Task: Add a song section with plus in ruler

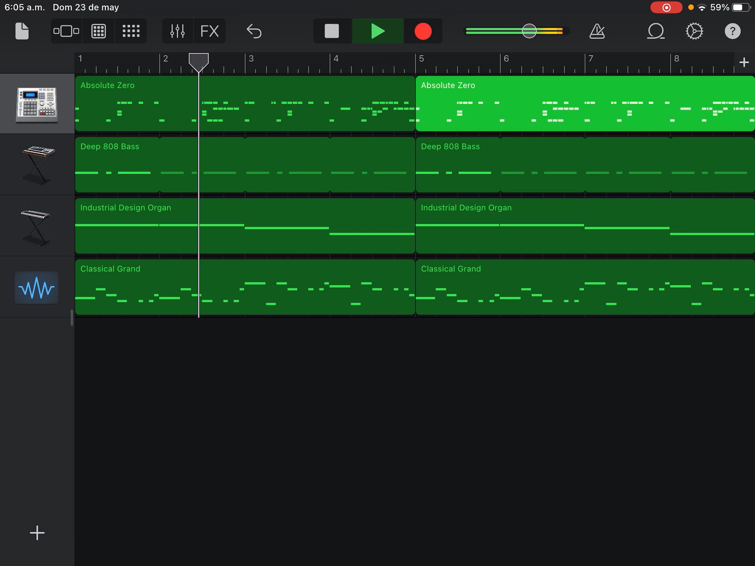Action: 744,62
